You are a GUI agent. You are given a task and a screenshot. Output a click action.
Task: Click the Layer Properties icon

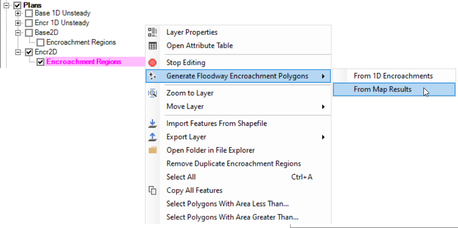tap(152, 33)
